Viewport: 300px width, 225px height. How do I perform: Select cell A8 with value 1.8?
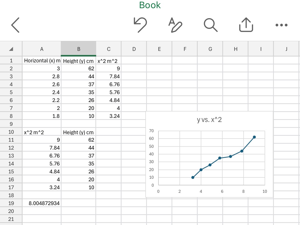42,116
